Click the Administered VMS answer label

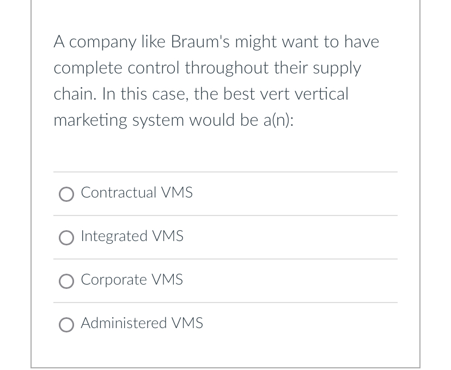click(x=141, y=323)
